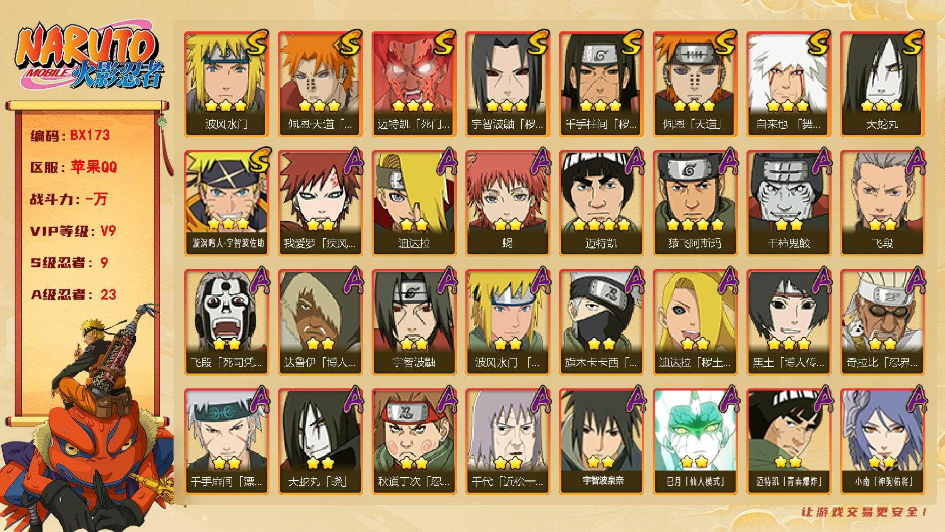Image resolution: width=945 pixels, height=532 pixels.
Task: Click the 蝎 ninja card
Action: click(507, 203)
